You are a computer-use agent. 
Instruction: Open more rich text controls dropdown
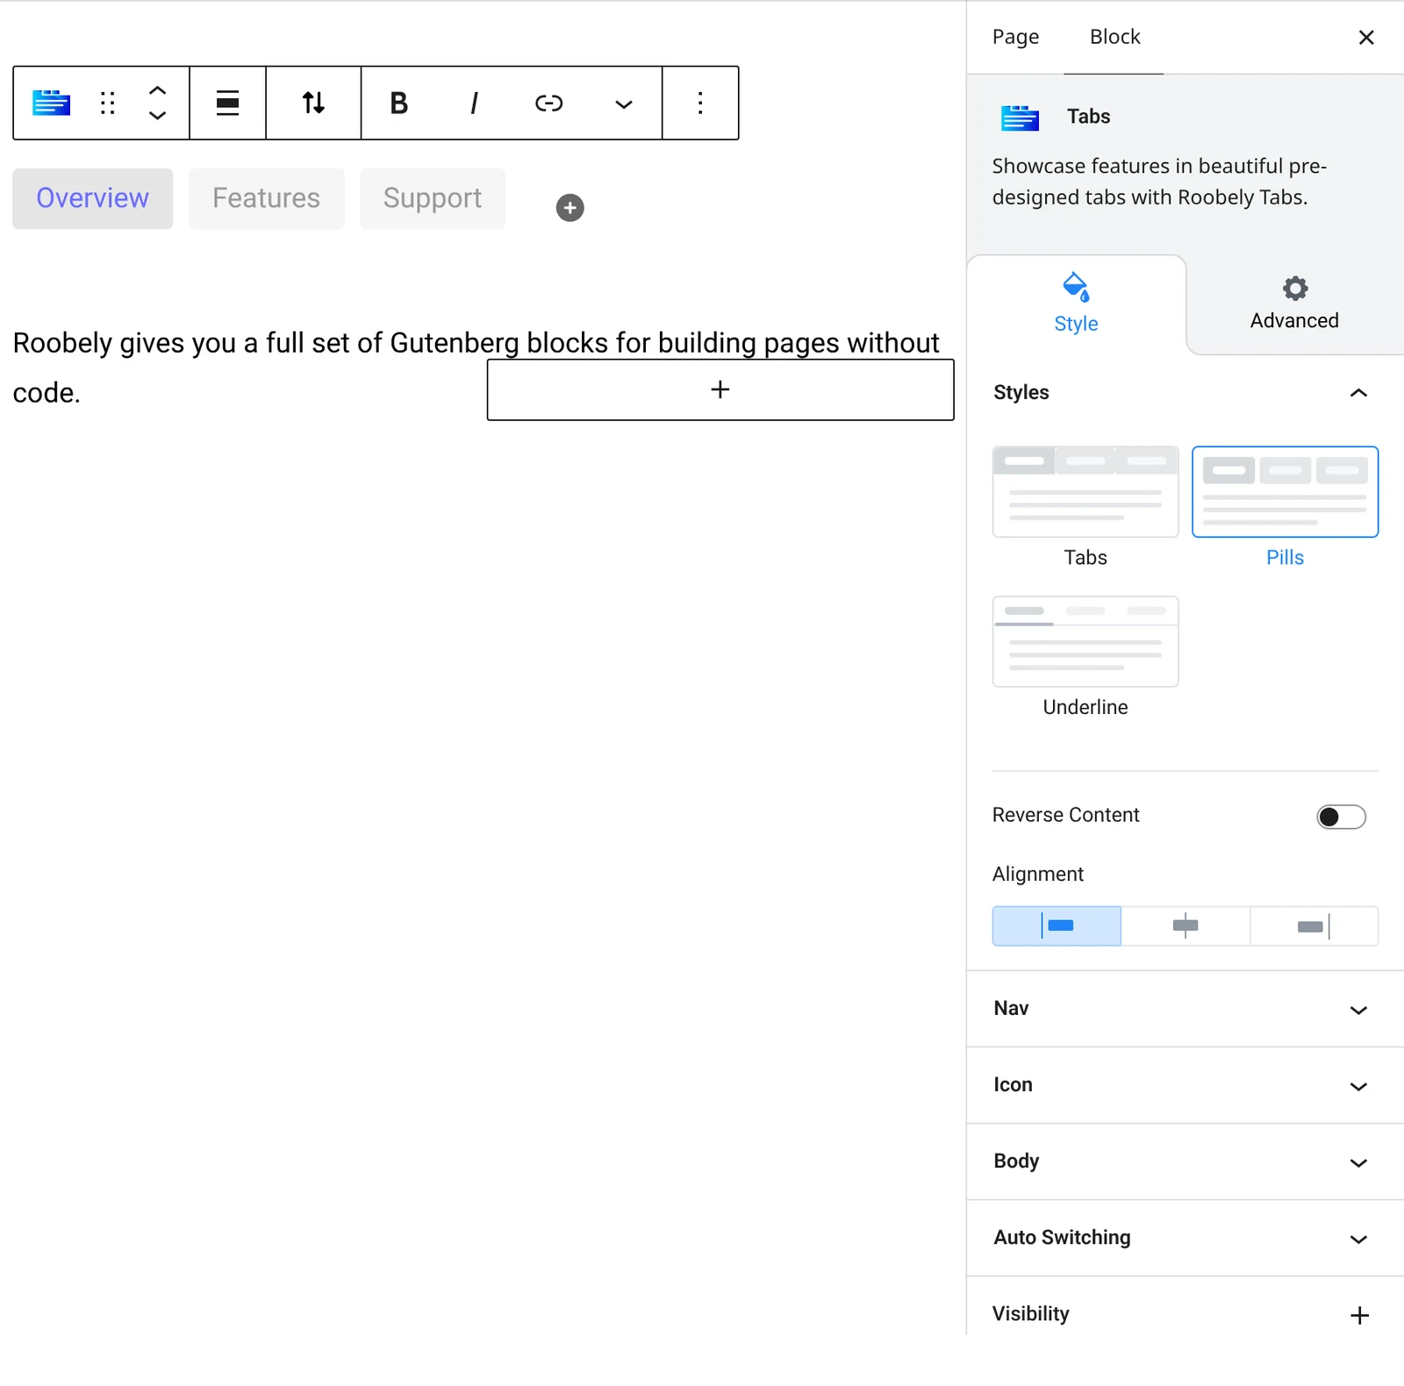pos(624,104)
